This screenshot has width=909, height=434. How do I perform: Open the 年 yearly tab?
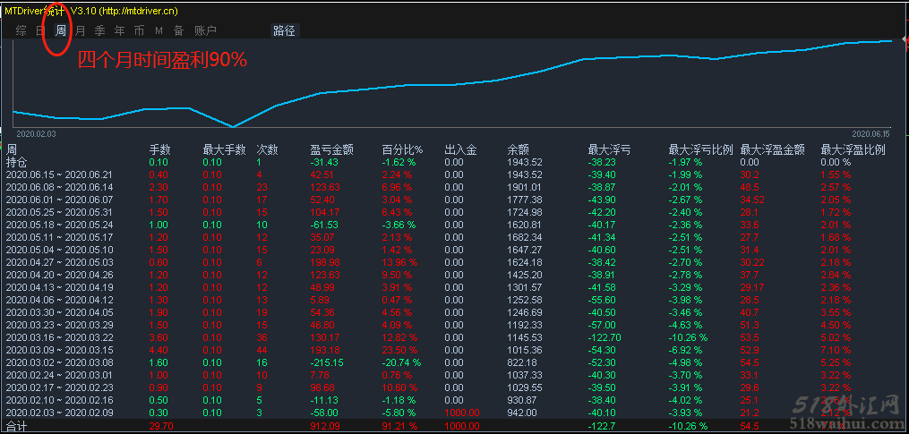click(x=119, y=30)
